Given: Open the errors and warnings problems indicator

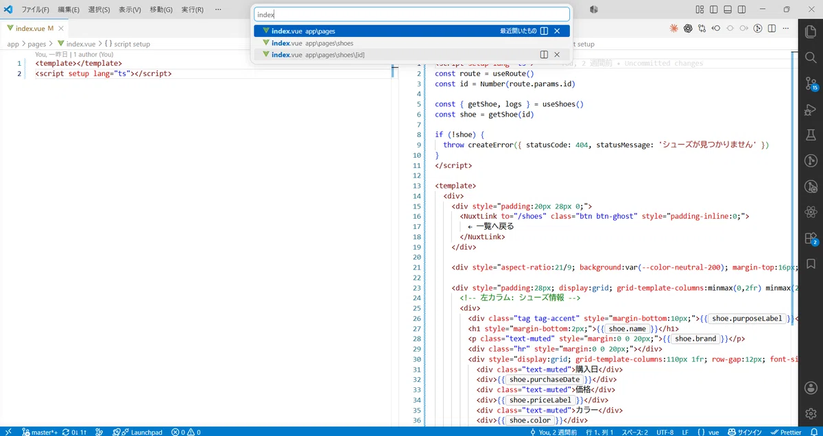Looking at the screenshot, I should point(186,432).
